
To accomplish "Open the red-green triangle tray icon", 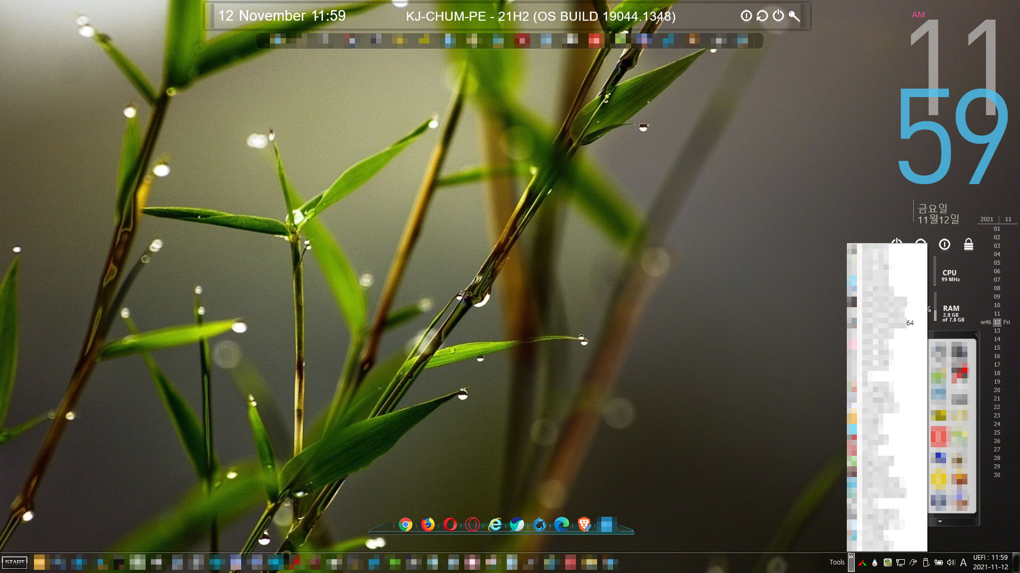I will click(862, 562).
